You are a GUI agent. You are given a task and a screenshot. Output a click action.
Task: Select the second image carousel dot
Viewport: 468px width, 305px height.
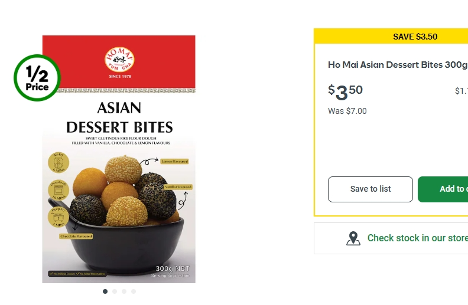tap(115, 291)
